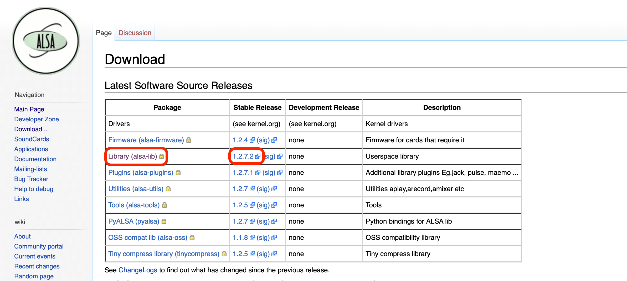Click external-link icon after tinycompress (sig)
Image resolution: width=627 pixels, height=281 pixels.
(x=274, y=254)
